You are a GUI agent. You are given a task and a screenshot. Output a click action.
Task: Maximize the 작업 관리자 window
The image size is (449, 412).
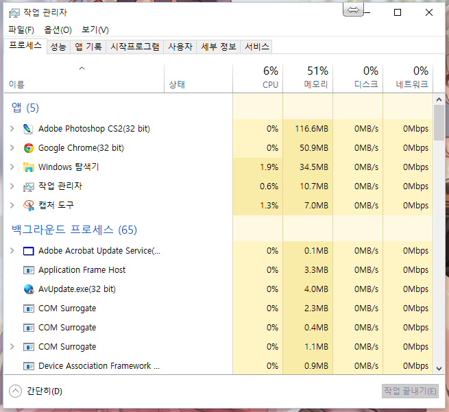tap(398, 12)
